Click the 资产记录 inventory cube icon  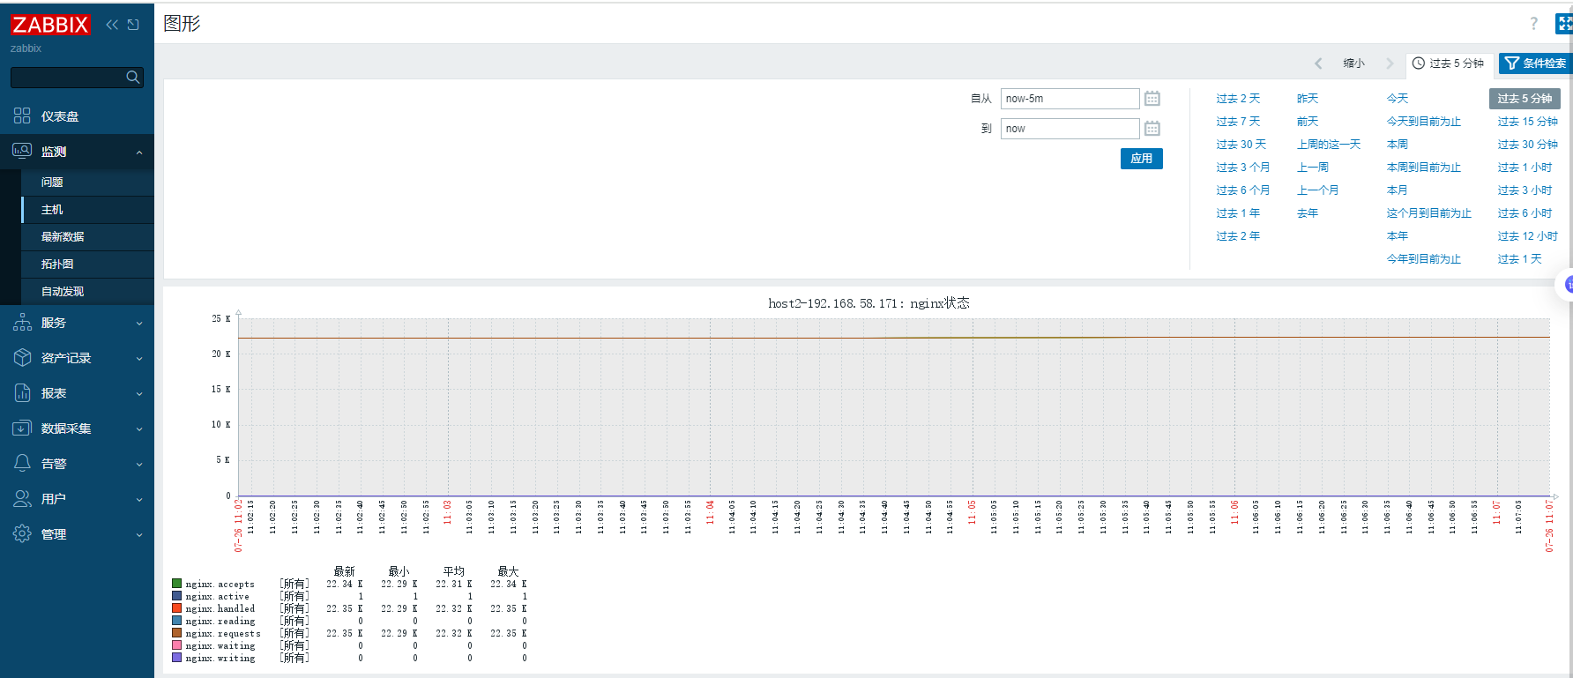(x=22, y=358)
